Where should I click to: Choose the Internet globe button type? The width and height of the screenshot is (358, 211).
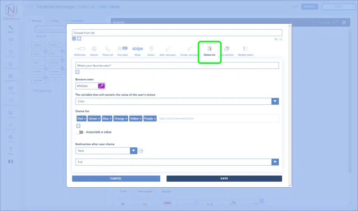(94, 51)
